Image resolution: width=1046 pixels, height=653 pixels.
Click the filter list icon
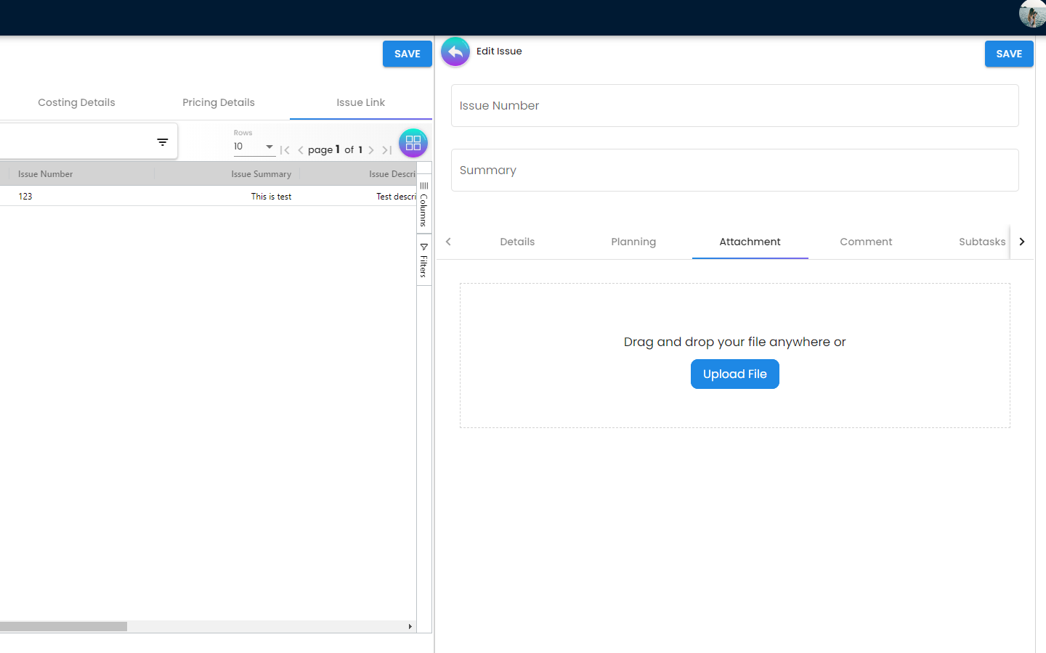click(163, 142)
